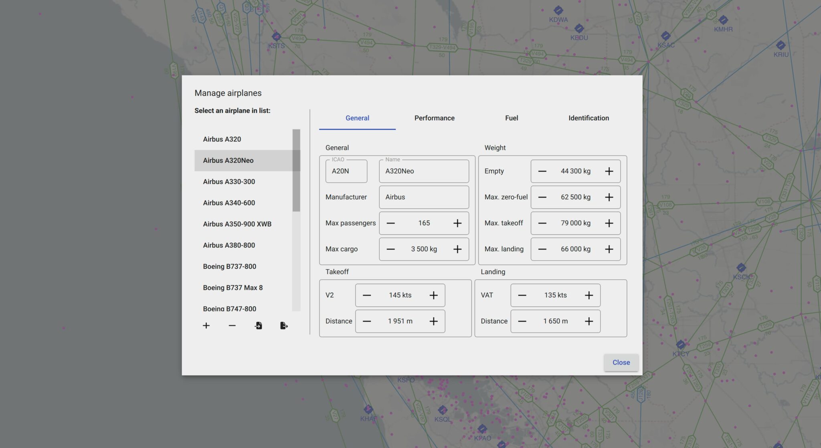Select the Identification tab
Image resolution: width=821 pixels, height=448 pixels.
pos(588,118)
